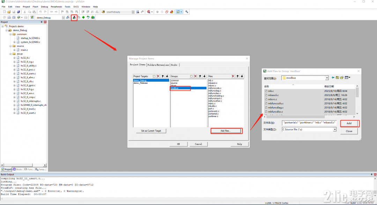Click the Select Software Packs icon

tap(88, 17)
